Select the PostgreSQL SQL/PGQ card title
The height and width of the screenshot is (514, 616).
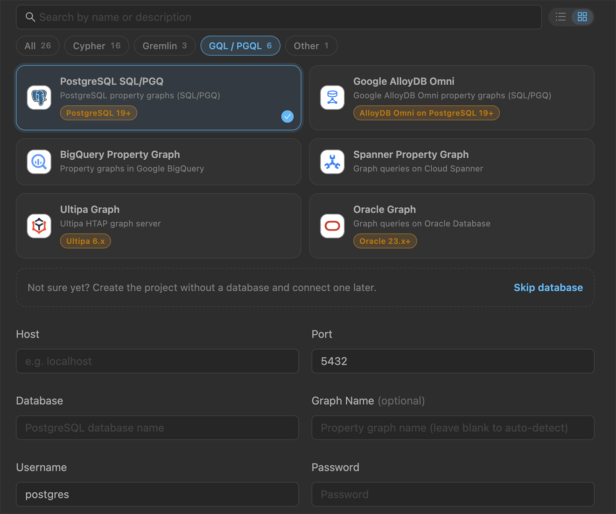click(x=112, y=81)
